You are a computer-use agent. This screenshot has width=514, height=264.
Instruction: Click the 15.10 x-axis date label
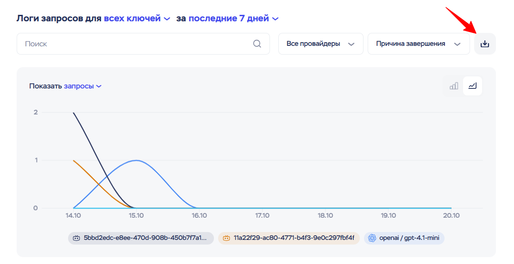coord(136,215)
